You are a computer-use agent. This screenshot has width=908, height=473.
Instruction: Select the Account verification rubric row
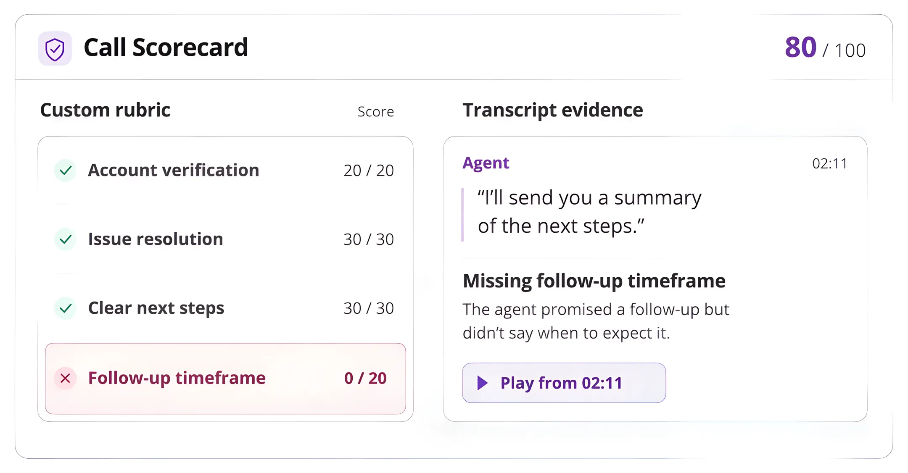(225, 171)
